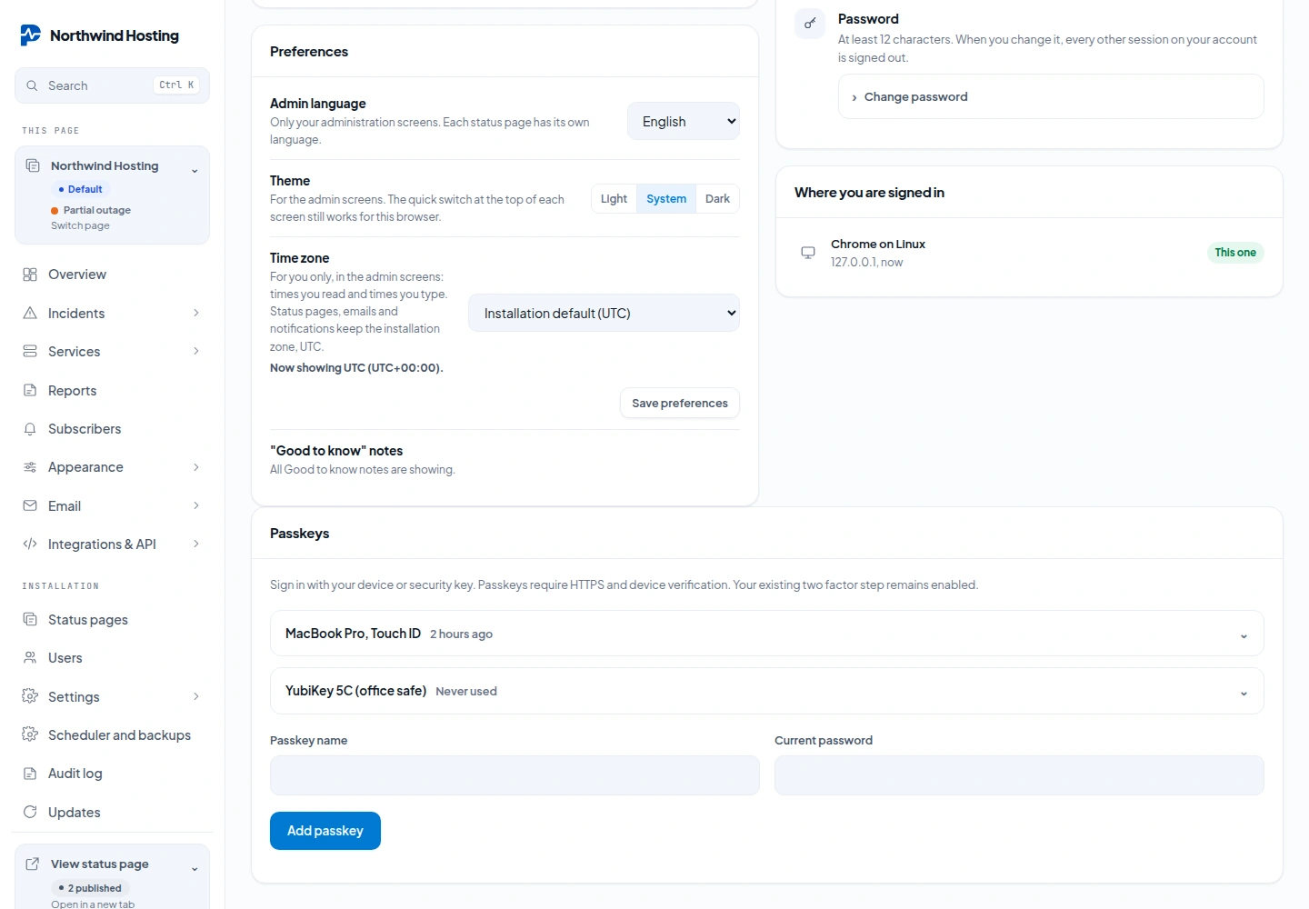This screenshot has height=909, width=1309.
Task: Expand the YubiKey 5C (office safe) passkey
Action: pos(767,691)
